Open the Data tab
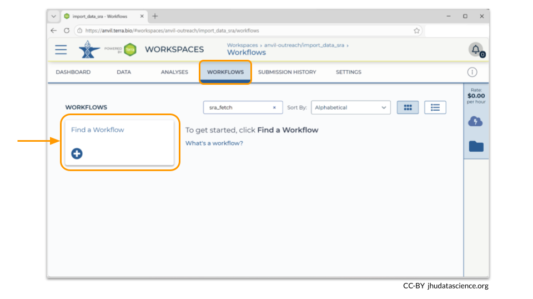The width and height of the screenshot is (533, 299). point(124,72)
